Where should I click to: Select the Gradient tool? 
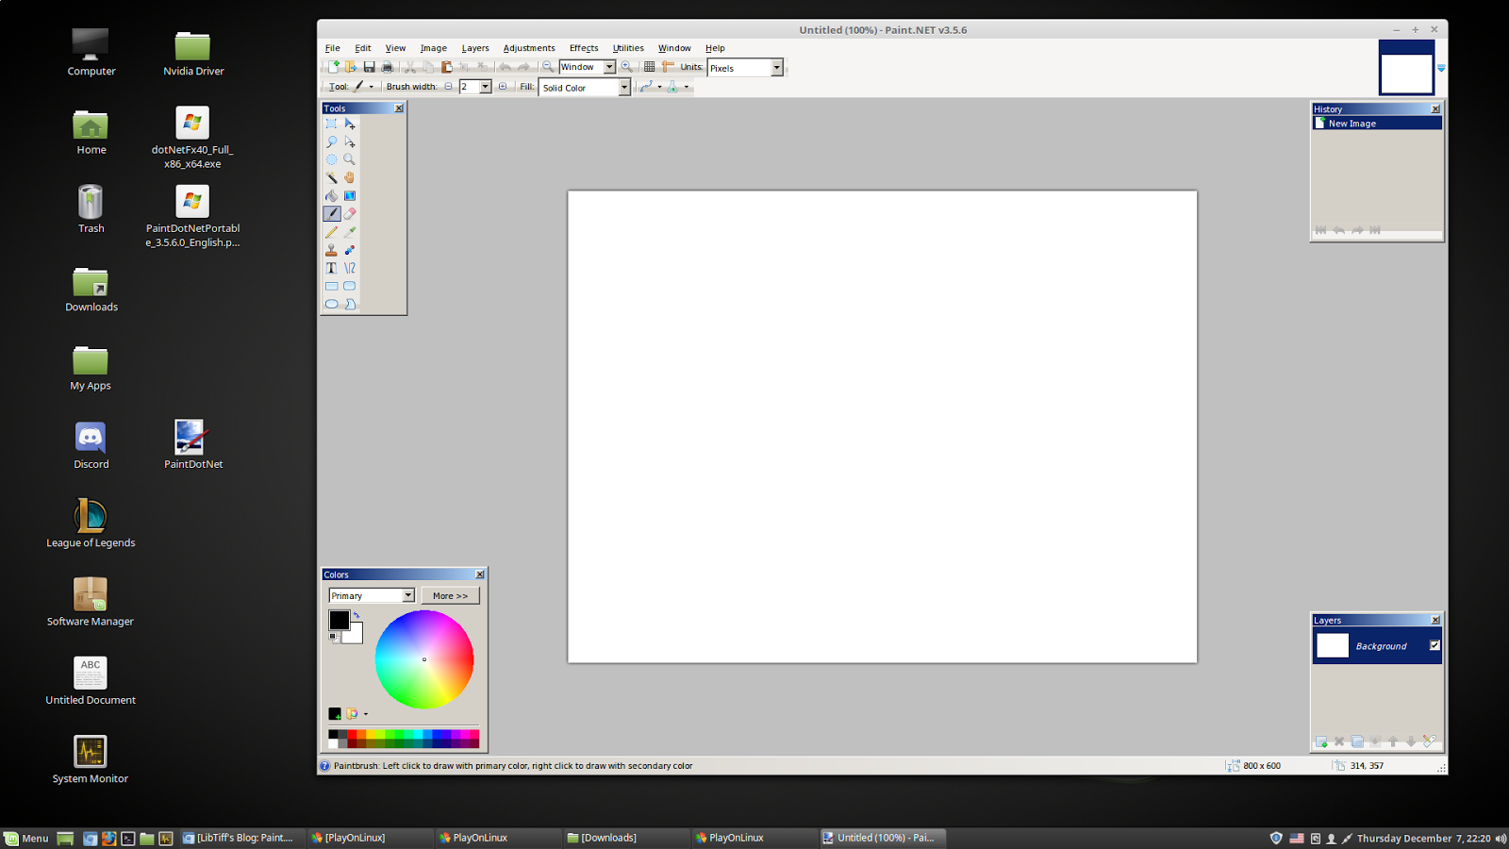[349, 195]
